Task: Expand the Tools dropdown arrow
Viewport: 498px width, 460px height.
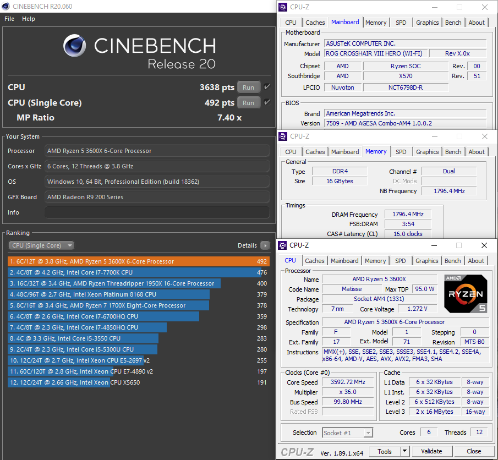Action: (404, 451)
